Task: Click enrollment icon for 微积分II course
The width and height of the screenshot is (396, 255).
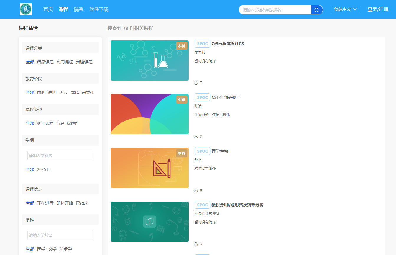Action: [x=196, y=244]
